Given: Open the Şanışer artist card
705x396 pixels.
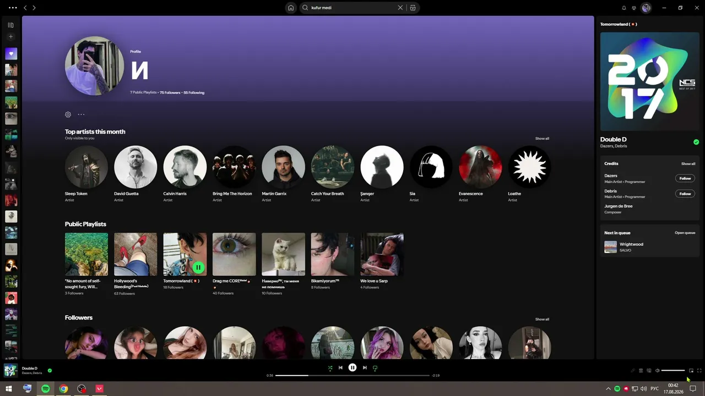Looking at the screenshot, I should coord(382,174).
